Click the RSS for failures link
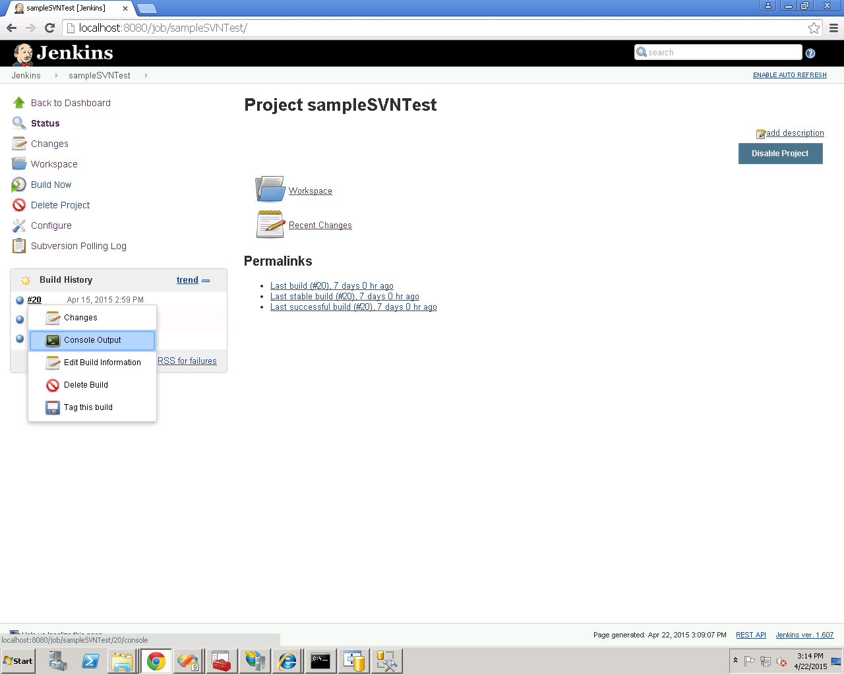 pos(187,361)
